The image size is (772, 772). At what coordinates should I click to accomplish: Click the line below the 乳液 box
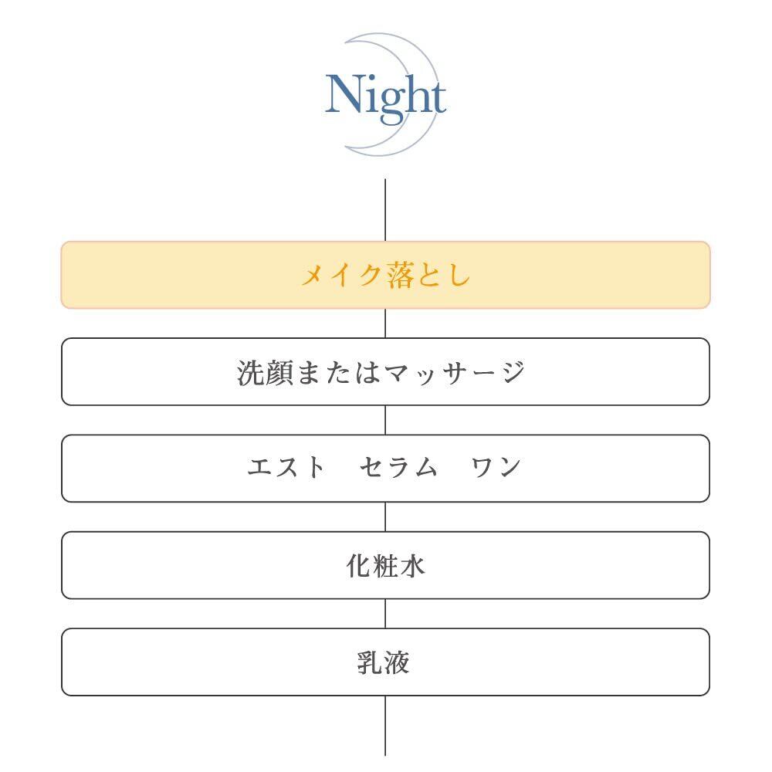point(385,726)
